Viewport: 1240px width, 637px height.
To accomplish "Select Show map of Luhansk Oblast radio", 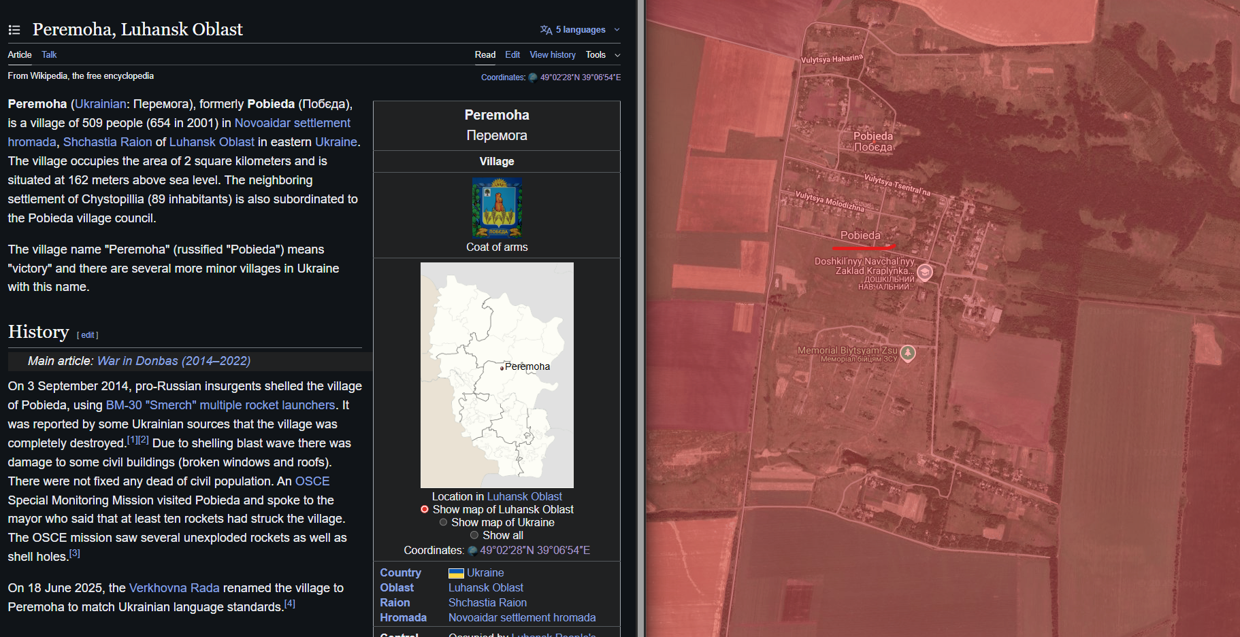I will coord(425,510).
